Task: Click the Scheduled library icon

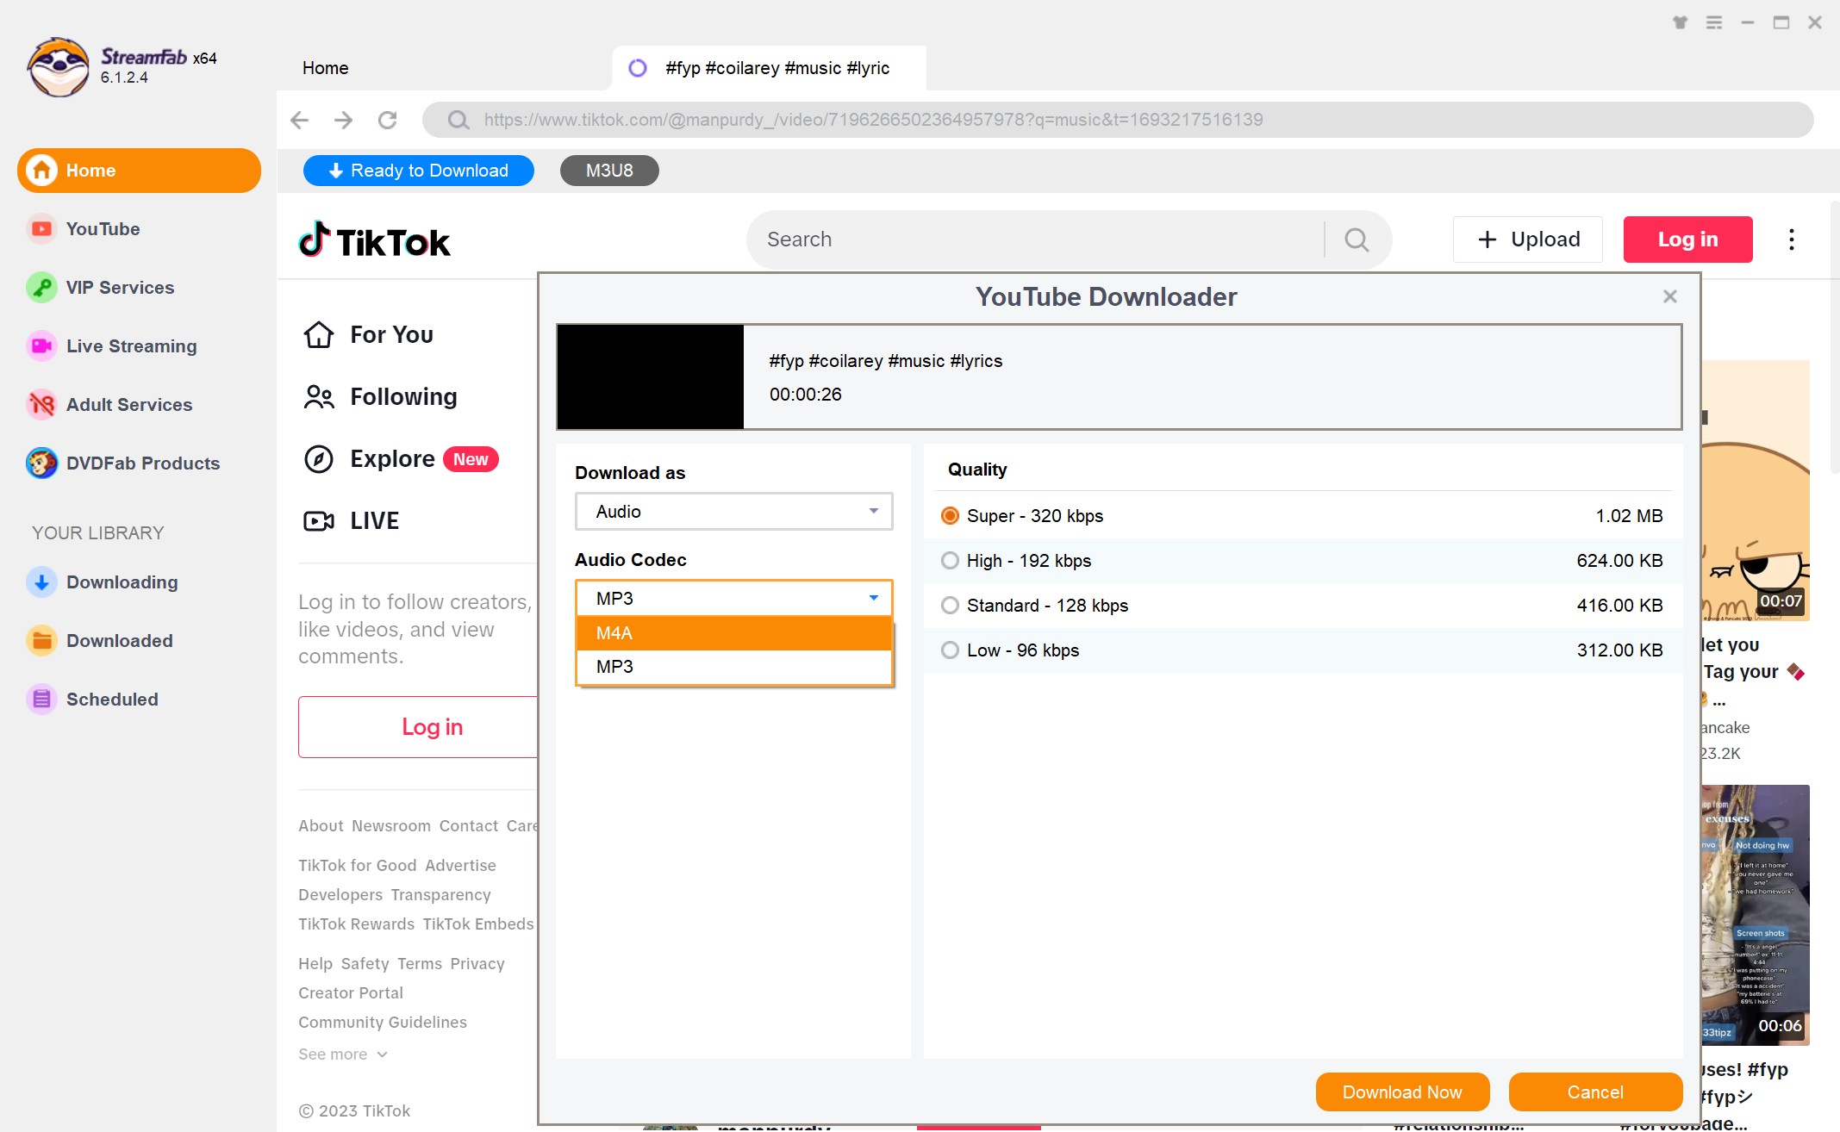Action: pyautogui.click(x=41, y=699)
